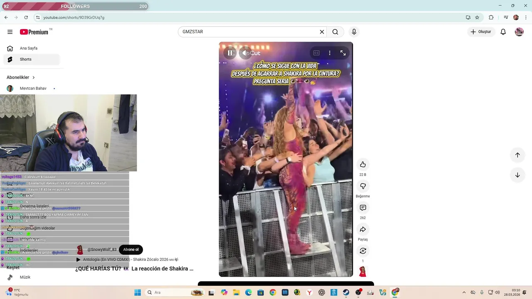Open Müzik in the sidebar
The image size is (532, 299).
(x=32, y=277)
